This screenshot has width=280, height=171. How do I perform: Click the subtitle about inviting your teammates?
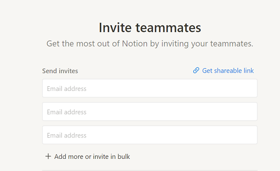(x=150, y=44)
